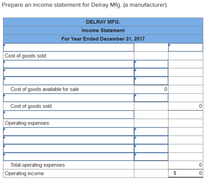Open label dropdown between Cost of goods sold and Operating expenses
213x190 pixels.
point(68,115)
